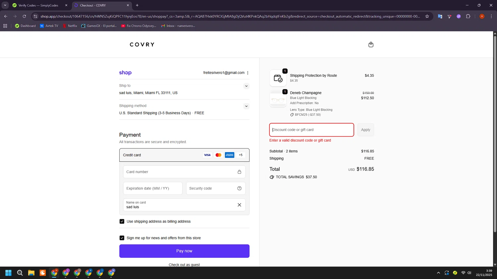The height and width of the screenshot is (279, 497).
Task: Expand the Shipping method section
Action: tap(246, 106)
